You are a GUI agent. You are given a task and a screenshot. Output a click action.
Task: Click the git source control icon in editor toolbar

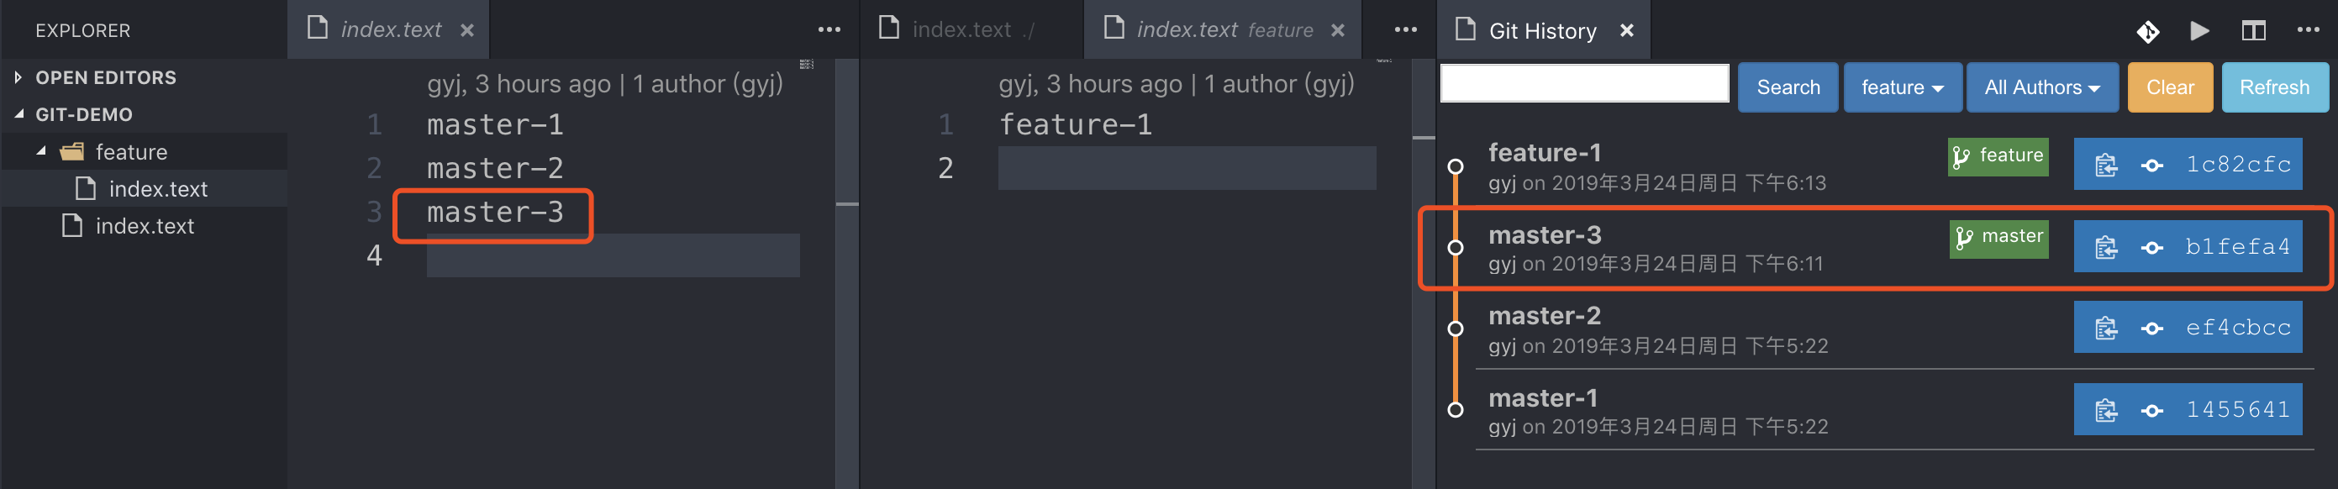click(2147, 32)
